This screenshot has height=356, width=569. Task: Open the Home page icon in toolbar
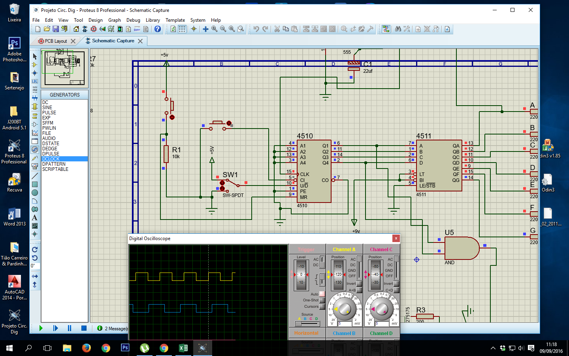tap(76, 29)
